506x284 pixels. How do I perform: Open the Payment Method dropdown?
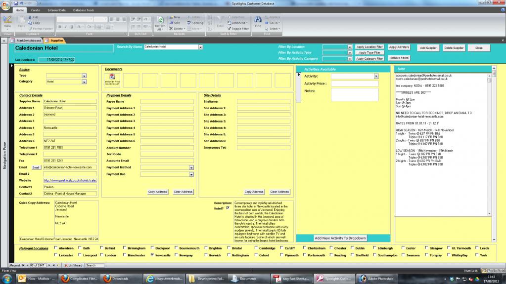[191, 167]
